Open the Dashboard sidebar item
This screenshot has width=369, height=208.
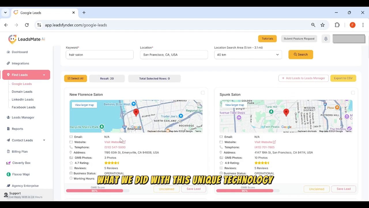[x=20, y=52]
